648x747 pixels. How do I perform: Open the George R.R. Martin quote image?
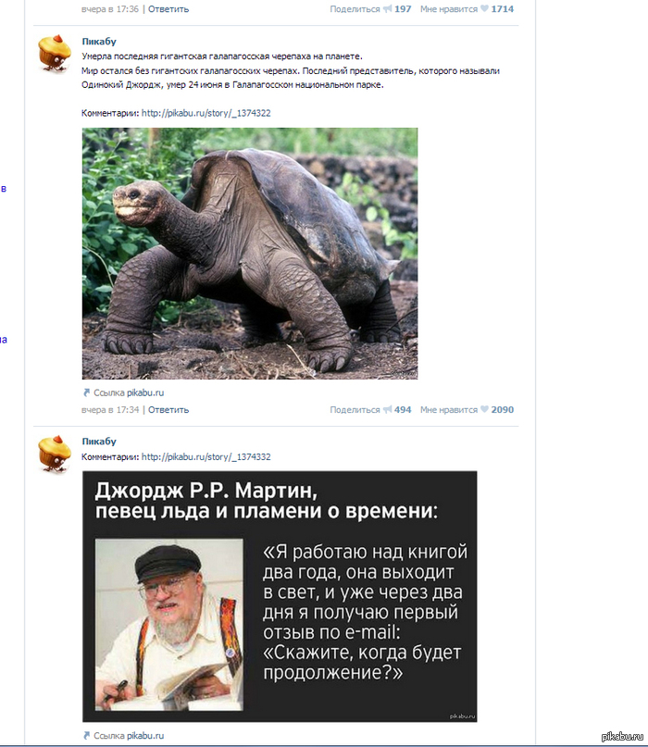(280, 596)
